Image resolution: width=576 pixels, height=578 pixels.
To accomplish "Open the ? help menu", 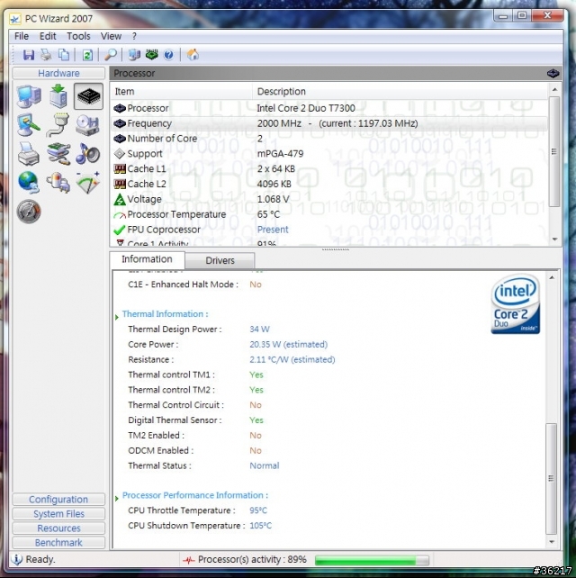I will point(134,36).
